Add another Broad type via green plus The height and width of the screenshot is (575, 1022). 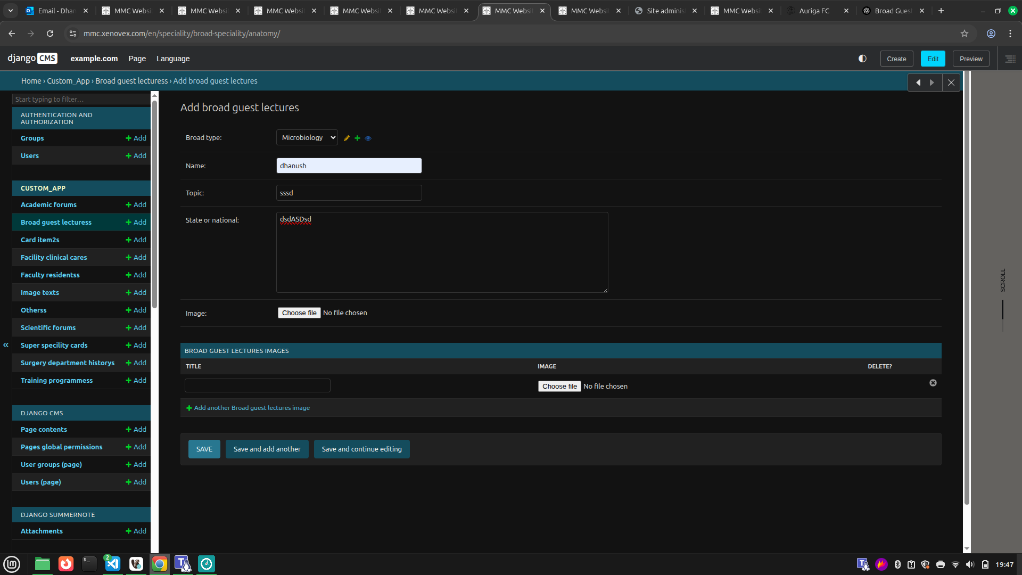[x=357, y=138]
